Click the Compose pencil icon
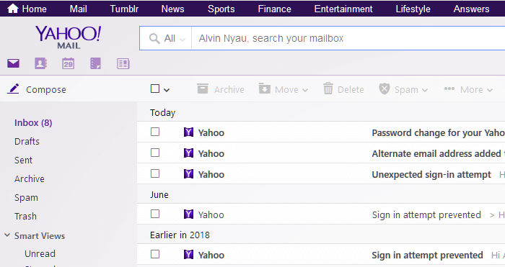Image resolution: width=505 pixels, height=267 pixels. [13, 89]
